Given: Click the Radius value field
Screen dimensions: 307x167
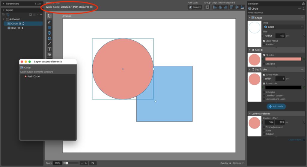Looking at the screenshot, I should (x=280, y=36).
